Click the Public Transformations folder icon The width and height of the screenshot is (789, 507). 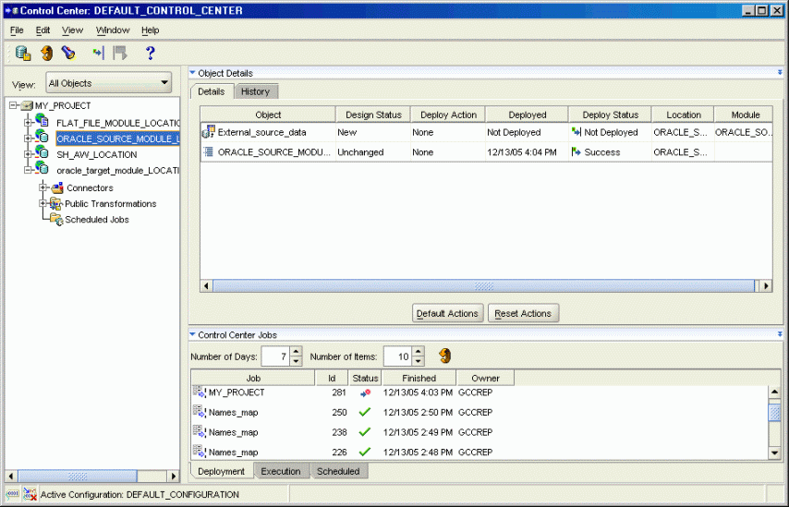tap(56, 204)
